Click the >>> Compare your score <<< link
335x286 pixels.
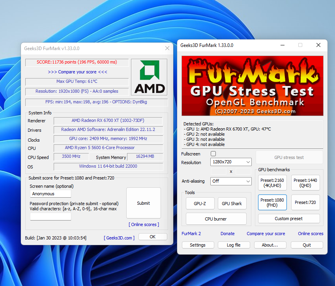tap(77, 72)
